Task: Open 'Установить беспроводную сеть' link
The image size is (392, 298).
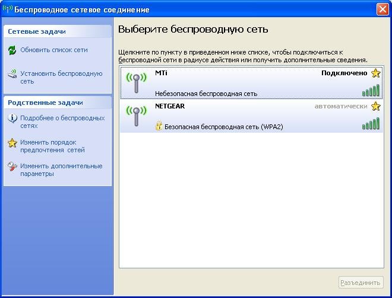Action: (x=61, y=77)
